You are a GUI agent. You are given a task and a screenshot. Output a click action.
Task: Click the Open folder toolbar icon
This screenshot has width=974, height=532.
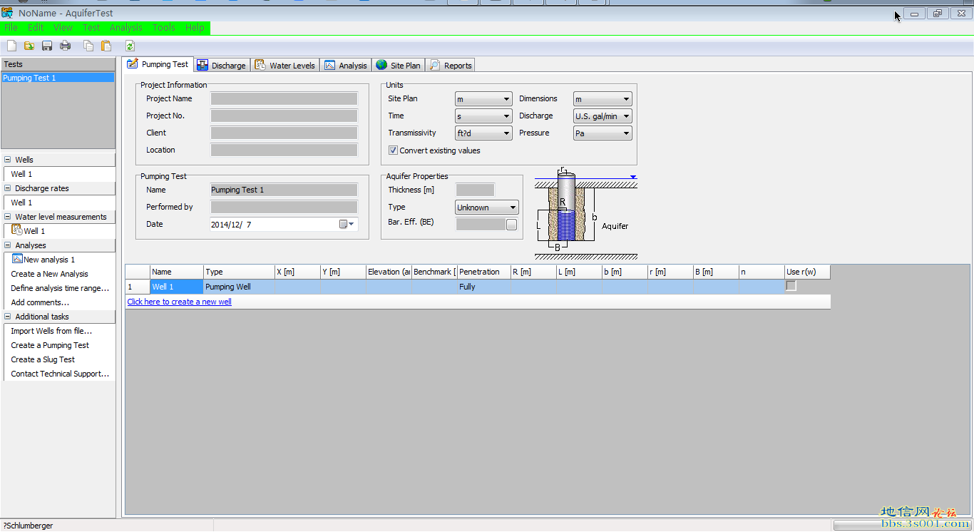(x=29, y=46)
